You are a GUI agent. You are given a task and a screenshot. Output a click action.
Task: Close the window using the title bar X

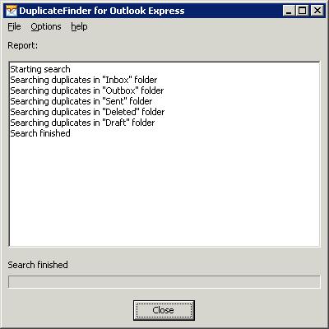[317, 11]
